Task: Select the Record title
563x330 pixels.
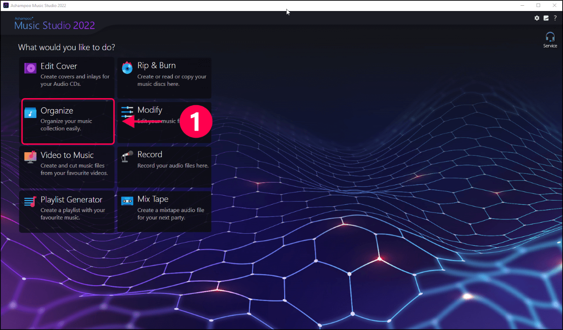Action: point(150,154)
